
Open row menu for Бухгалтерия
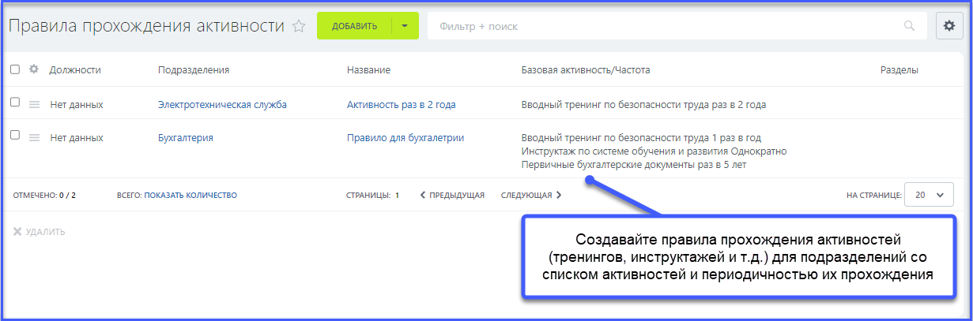point(34,137)
